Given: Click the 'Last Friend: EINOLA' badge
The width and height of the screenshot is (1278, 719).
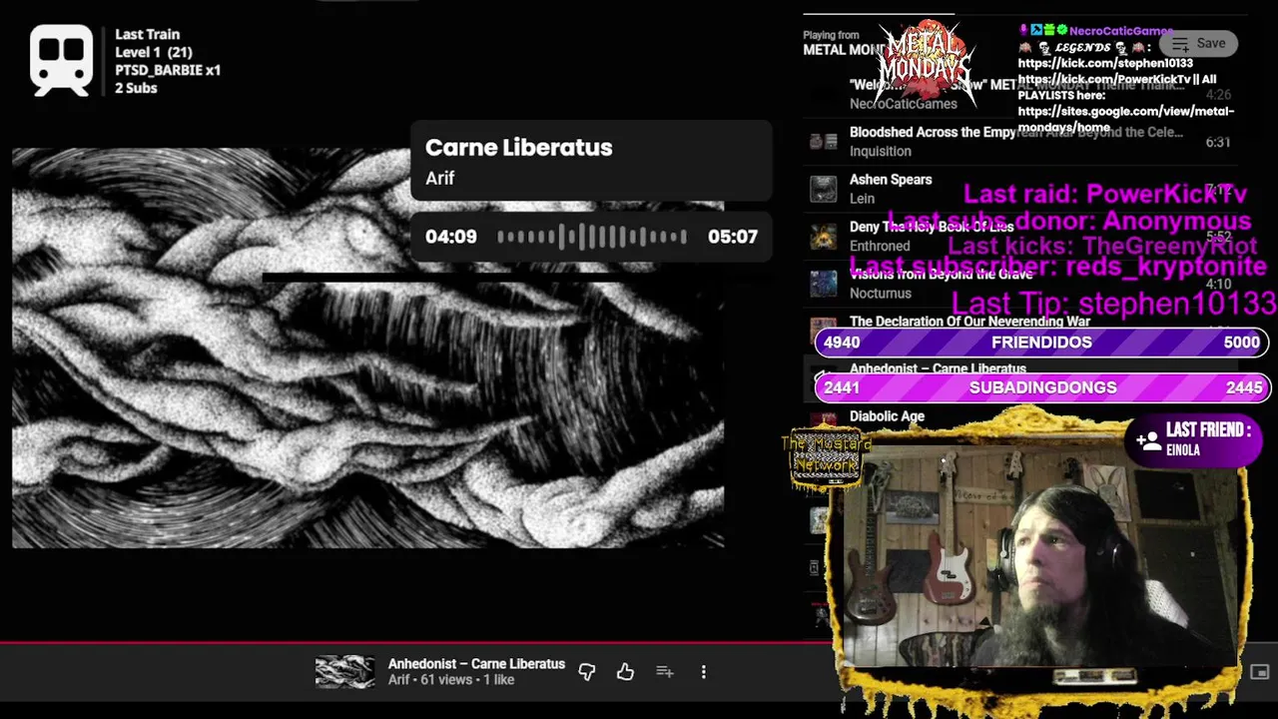Looking at the screenshot, I should (x=1194, y=439).
